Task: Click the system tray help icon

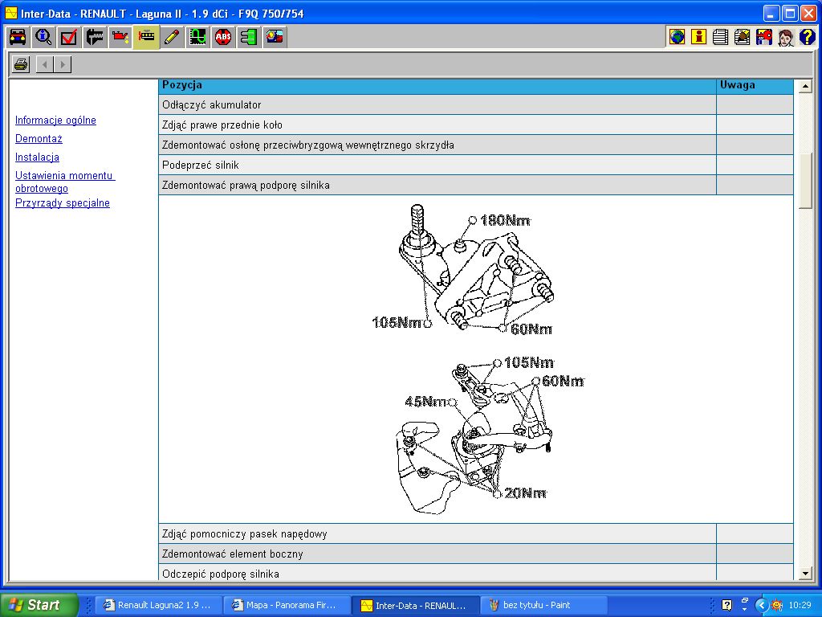Action: click(x=726, y=605)
